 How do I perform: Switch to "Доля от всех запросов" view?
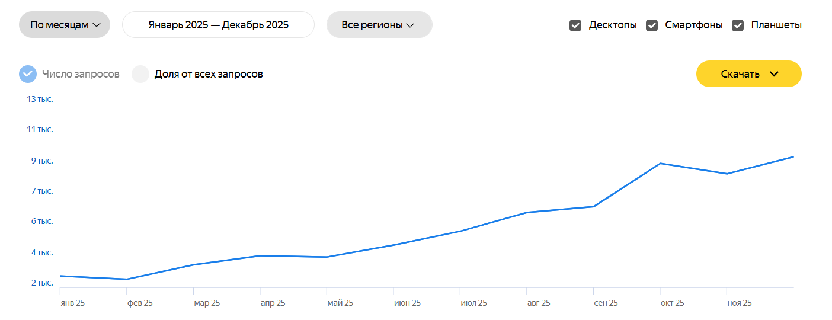click(140, 74)
